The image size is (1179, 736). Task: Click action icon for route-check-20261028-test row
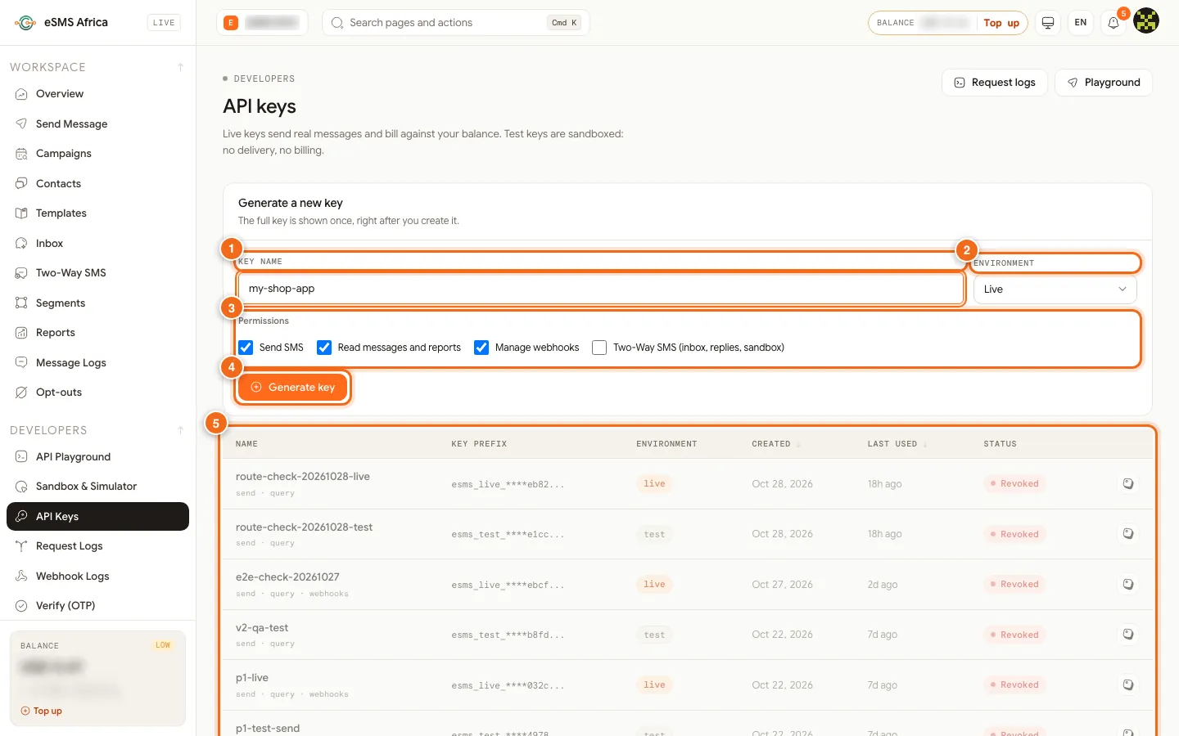pos(1128,534)
